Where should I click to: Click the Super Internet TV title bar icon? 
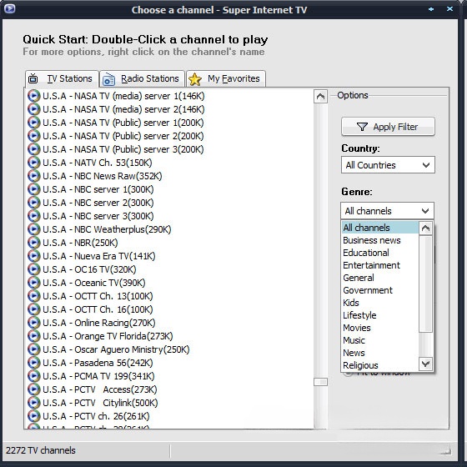(9, 8)
